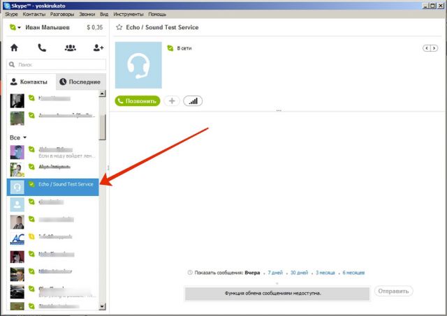The height and width of the screenshot is (316, 447).
Task: Open the Контакты menu
Action: click(34, 14)
